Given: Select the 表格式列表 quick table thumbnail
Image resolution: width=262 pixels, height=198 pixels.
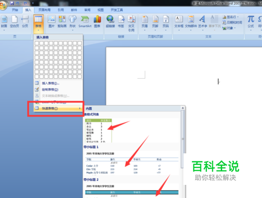Looking at the screenshot, I should pos(99,130).
